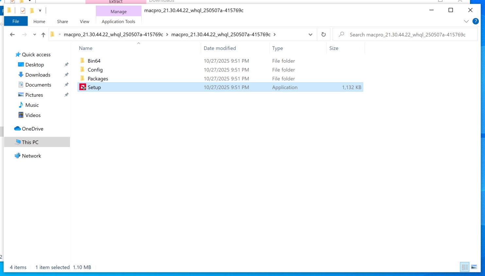Viewport: 485px width, 276px height.
Task: Select This PC in the navigation pane
Action: pyautogui.click(x=30, y=142)
